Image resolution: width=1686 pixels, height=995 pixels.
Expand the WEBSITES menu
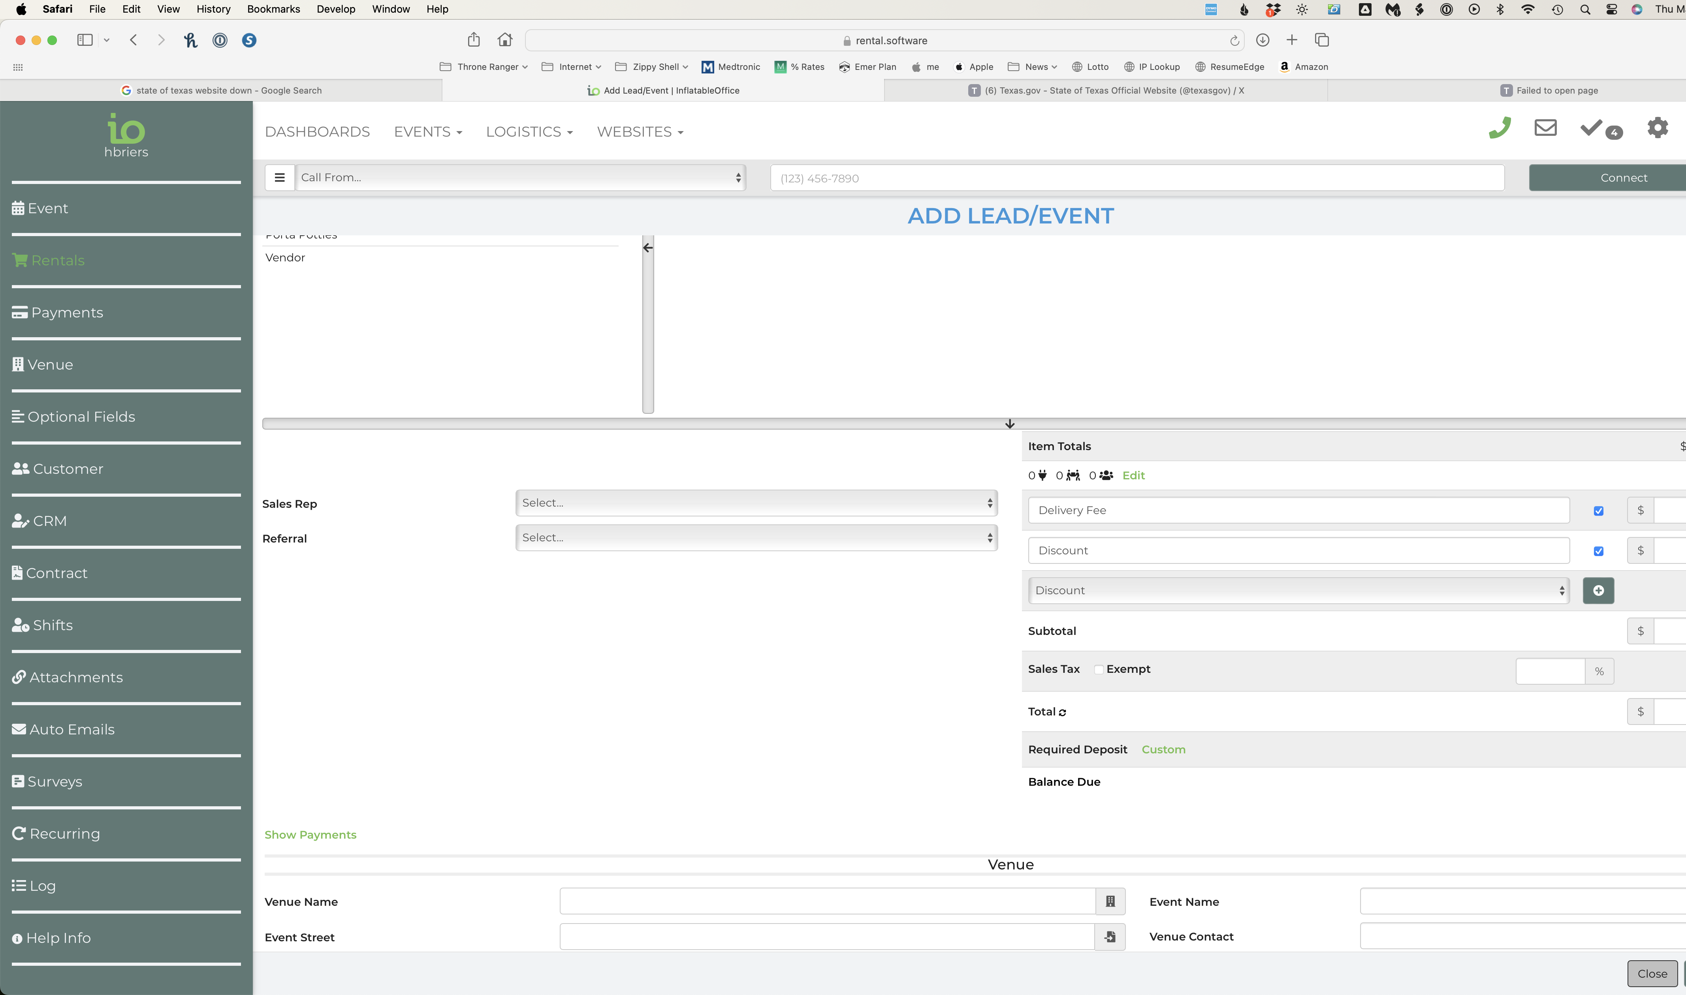click(640, 132)
